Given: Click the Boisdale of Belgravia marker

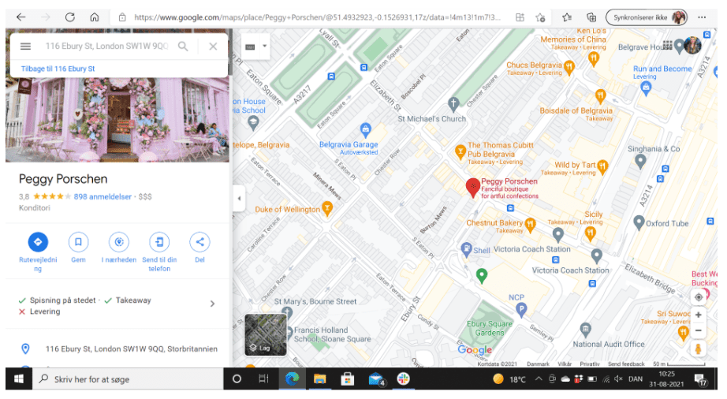Looking at the screenshot, I should pyautogui.click(x=600, y=96).
